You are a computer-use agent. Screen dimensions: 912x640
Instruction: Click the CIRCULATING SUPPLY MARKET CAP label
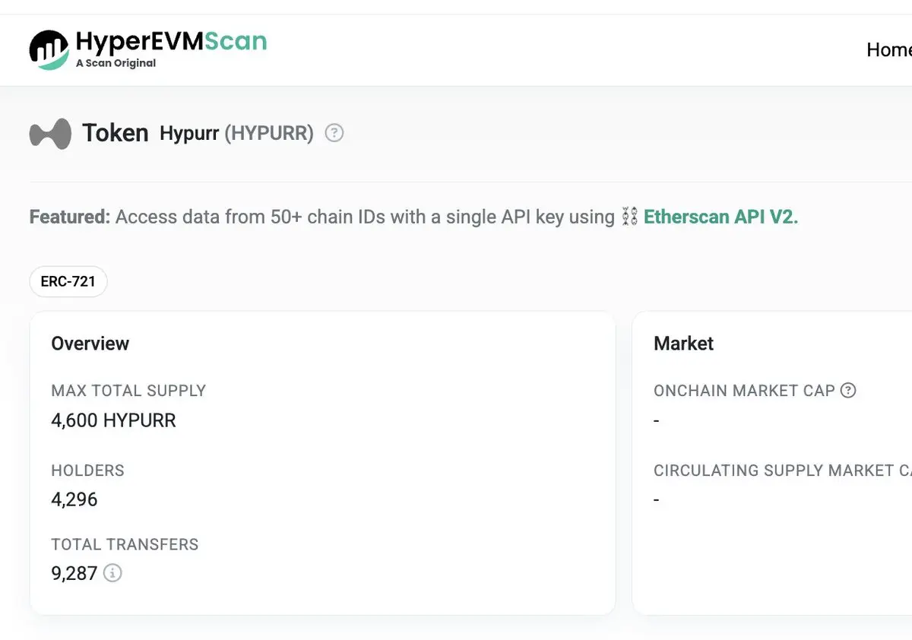point(783,470)
